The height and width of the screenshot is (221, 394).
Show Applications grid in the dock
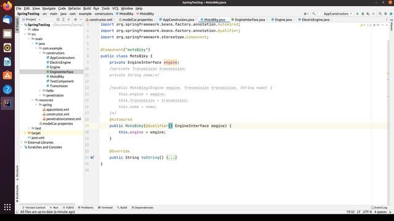pyautogui.click(x=7, y=207)
